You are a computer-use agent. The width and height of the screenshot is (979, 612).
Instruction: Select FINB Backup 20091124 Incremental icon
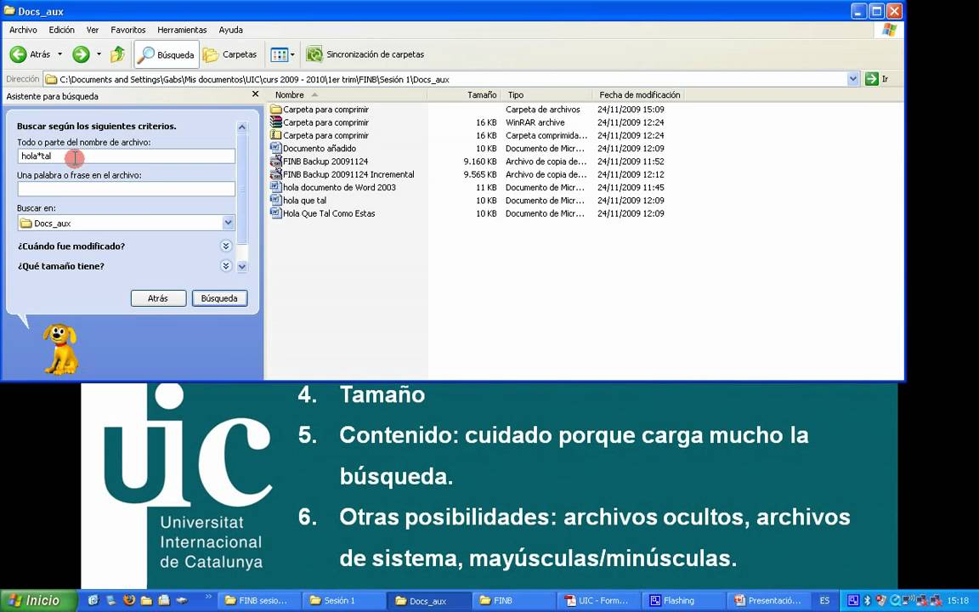click(276, 174)
